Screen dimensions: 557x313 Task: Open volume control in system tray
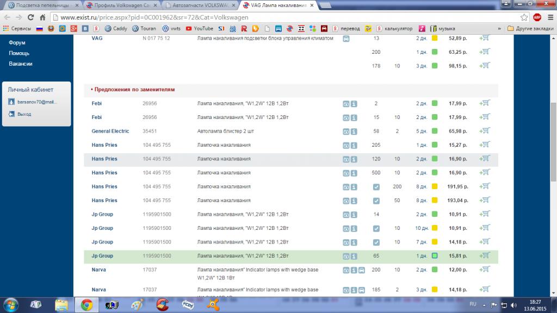[x=513, y=305]
